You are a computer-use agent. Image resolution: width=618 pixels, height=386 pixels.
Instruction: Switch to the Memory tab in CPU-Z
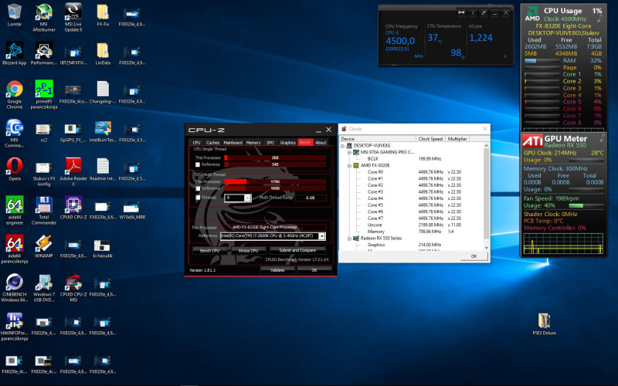coord(253,143)
